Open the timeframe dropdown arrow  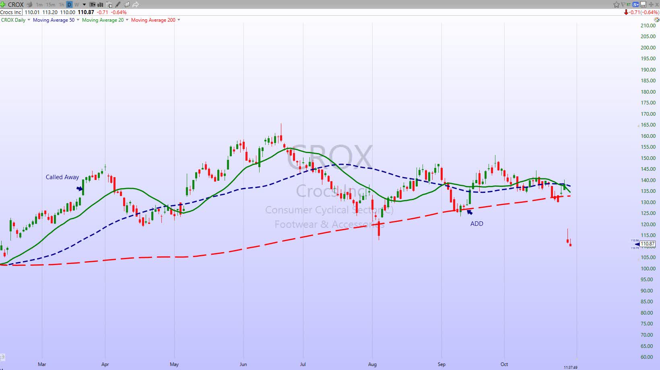[x=84, y=4]
